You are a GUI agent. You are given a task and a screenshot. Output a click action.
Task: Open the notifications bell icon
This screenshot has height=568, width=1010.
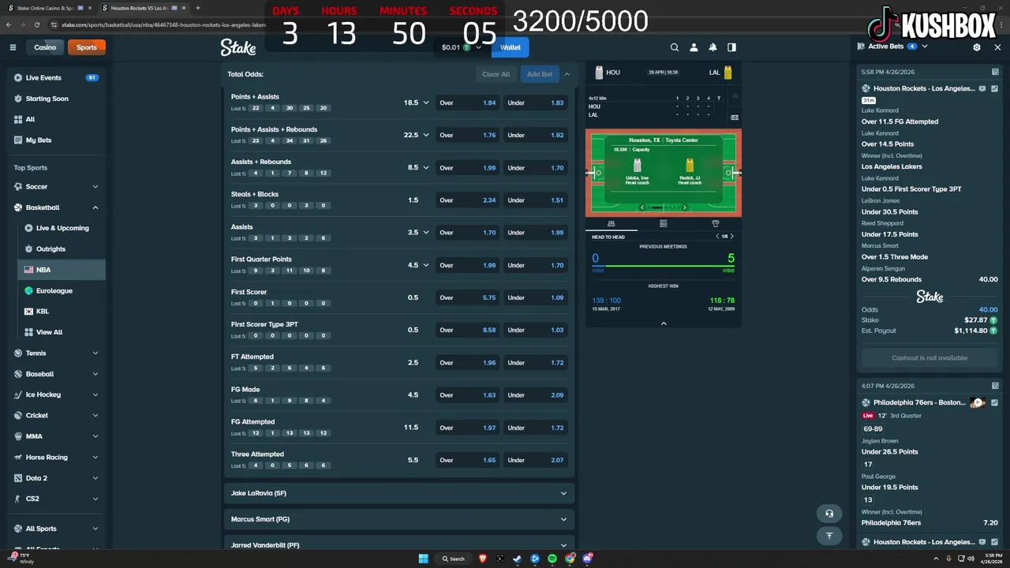point(713,47)
